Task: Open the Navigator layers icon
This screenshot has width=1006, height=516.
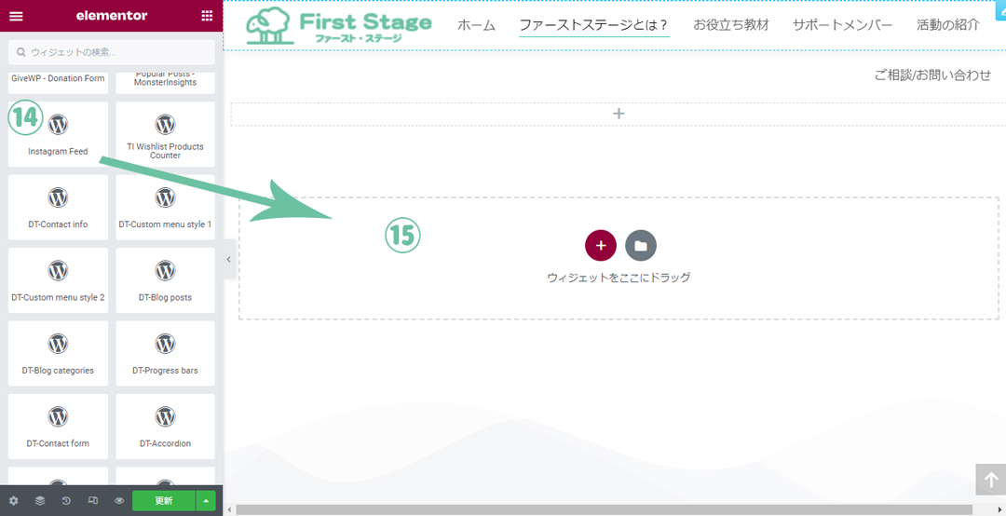Action: 40,500
